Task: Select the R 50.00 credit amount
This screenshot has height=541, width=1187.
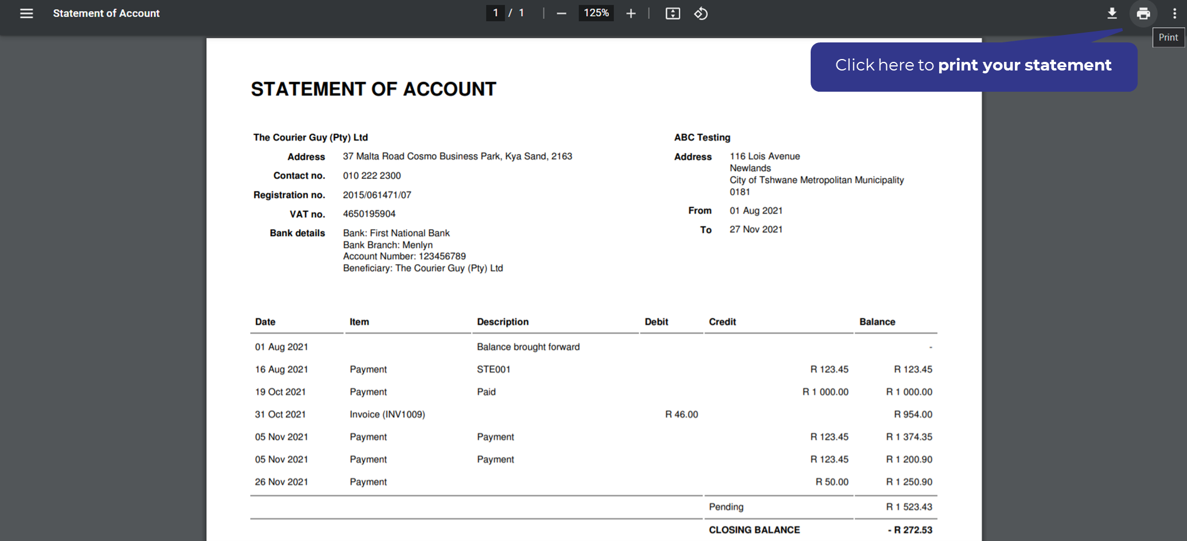Action: click(832, 482)
